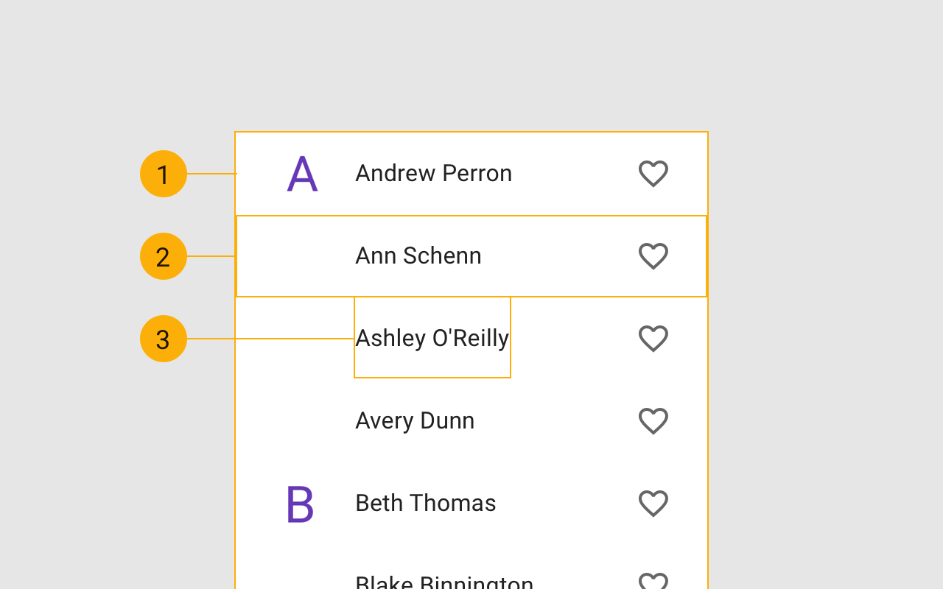The image size is (943, 589).
Task: Select orange annotation marker number 1
Action: tap(164, 174)
